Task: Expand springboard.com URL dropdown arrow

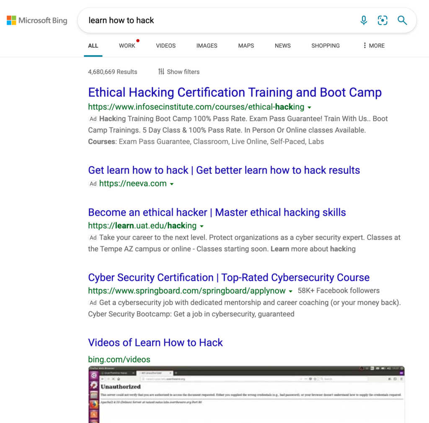Action: (x=290, y=291)
